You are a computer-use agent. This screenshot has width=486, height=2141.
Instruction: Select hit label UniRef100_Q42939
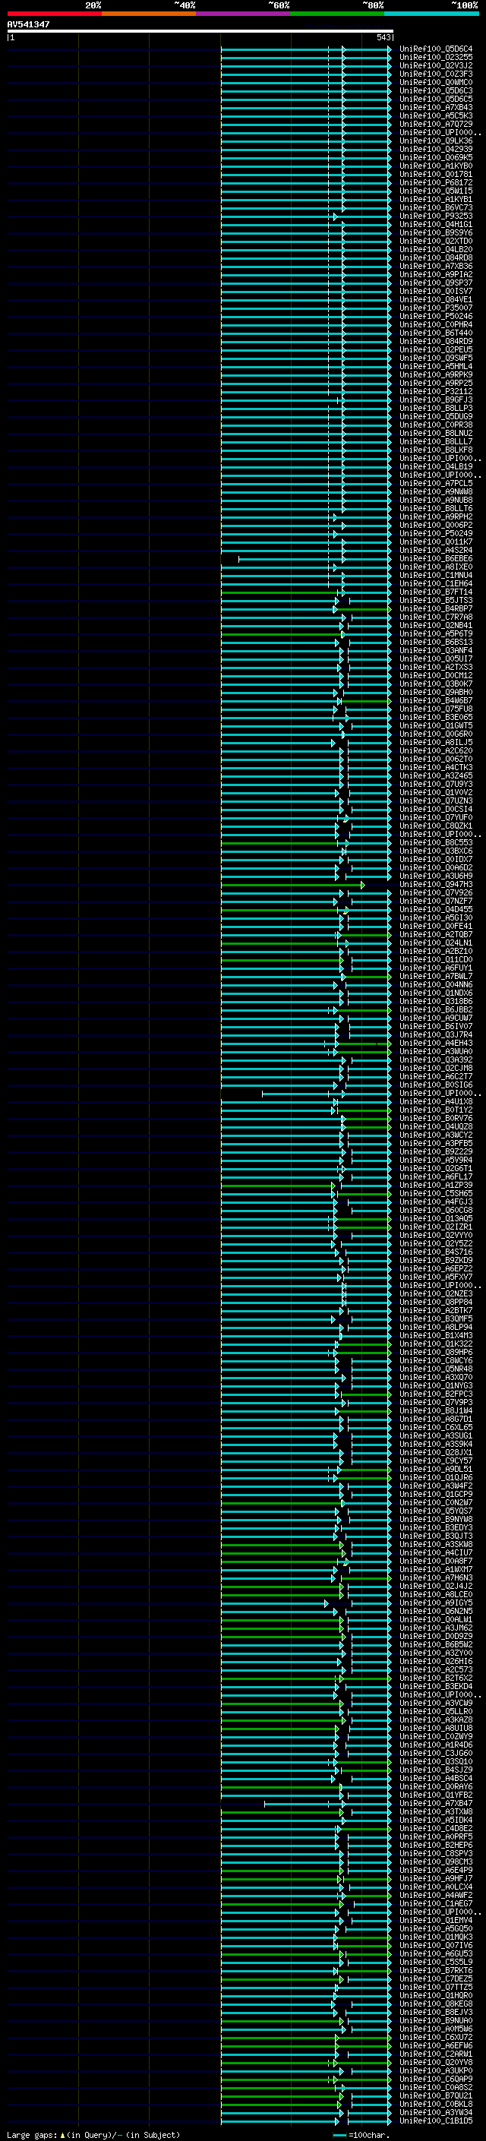(436, 149)
